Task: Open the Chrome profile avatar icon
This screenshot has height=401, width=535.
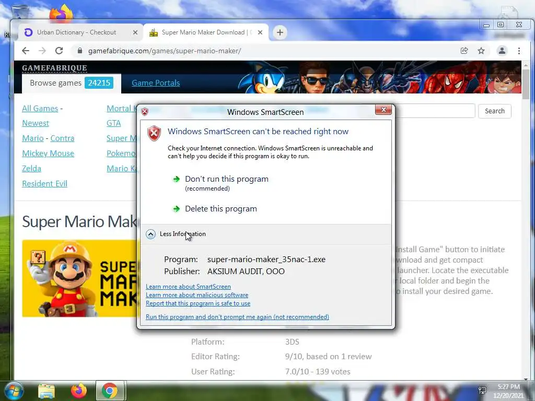Action: pos(502,51)
